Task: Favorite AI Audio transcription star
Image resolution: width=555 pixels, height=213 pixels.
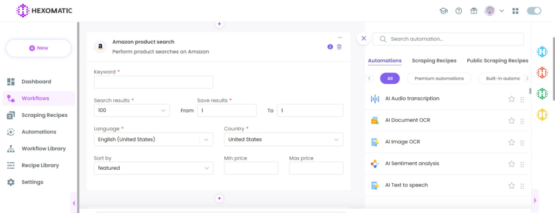Action: click(x=512, y=99)
